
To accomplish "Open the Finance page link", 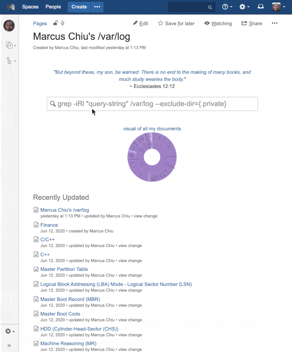I will point(49,225).
